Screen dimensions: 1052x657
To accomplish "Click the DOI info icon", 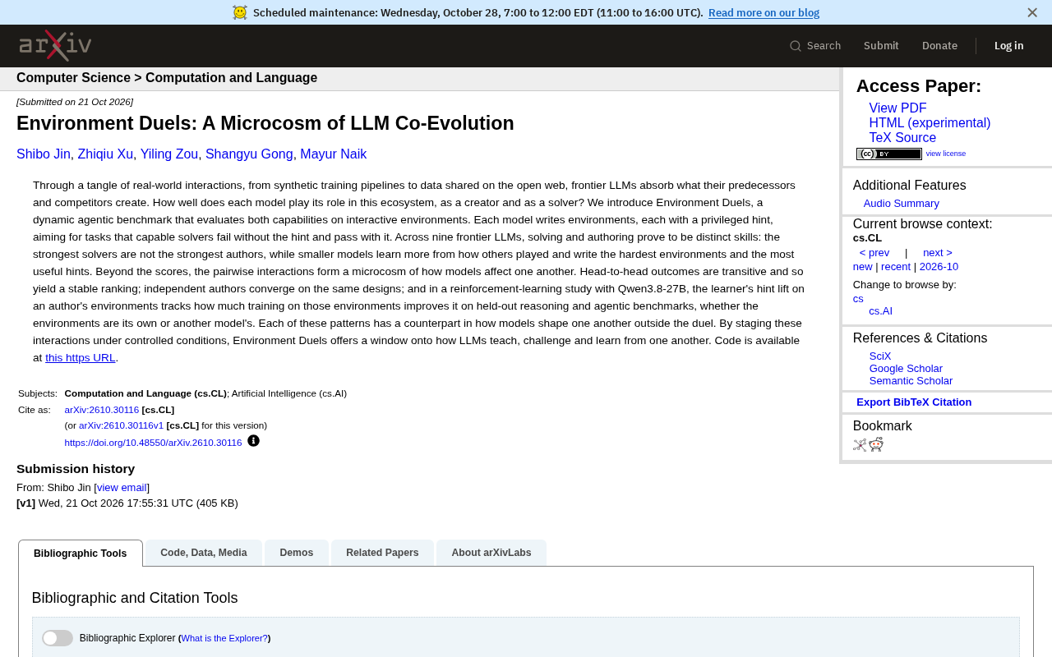I will [x=253, y=441].
